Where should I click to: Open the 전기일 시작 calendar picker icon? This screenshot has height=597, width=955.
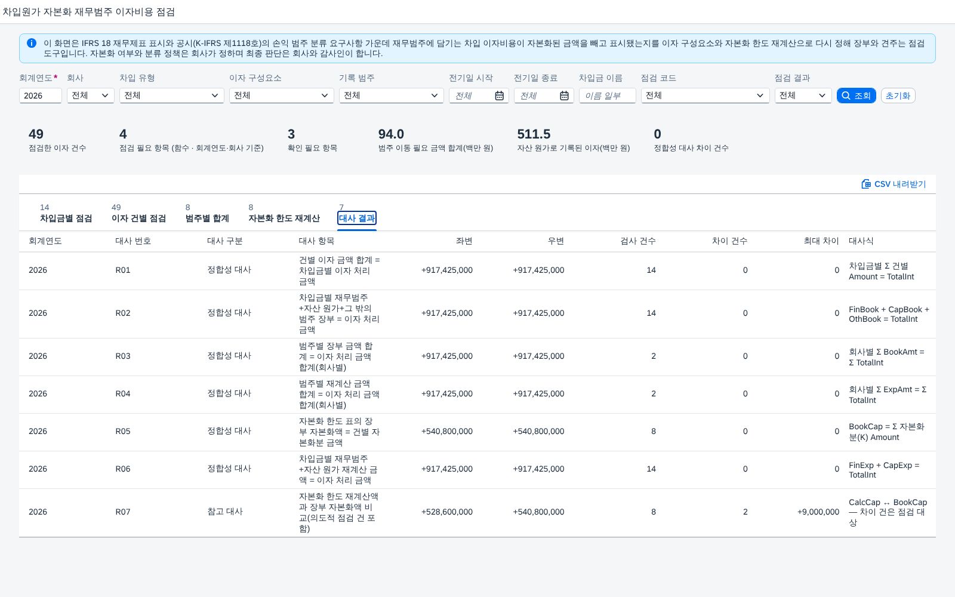click(499, 96)
